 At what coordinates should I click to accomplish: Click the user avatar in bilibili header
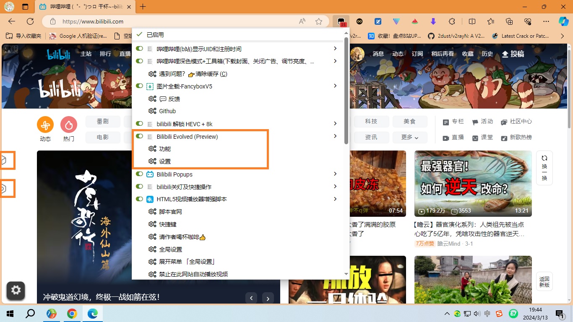[x=357, y=54]
